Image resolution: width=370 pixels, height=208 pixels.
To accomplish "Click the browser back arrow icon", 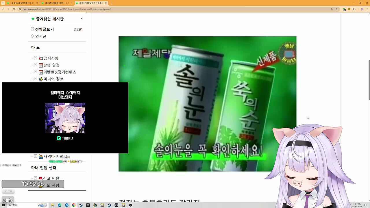I will tap(3, 9).
